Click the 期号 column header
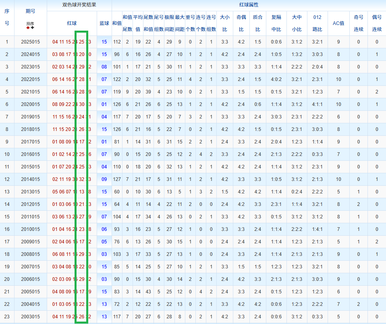Screen dimensions: 386x324 (30, 11)
